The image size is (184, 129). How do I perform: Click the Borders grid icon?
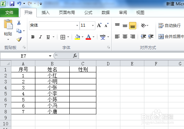click(63, 37)
